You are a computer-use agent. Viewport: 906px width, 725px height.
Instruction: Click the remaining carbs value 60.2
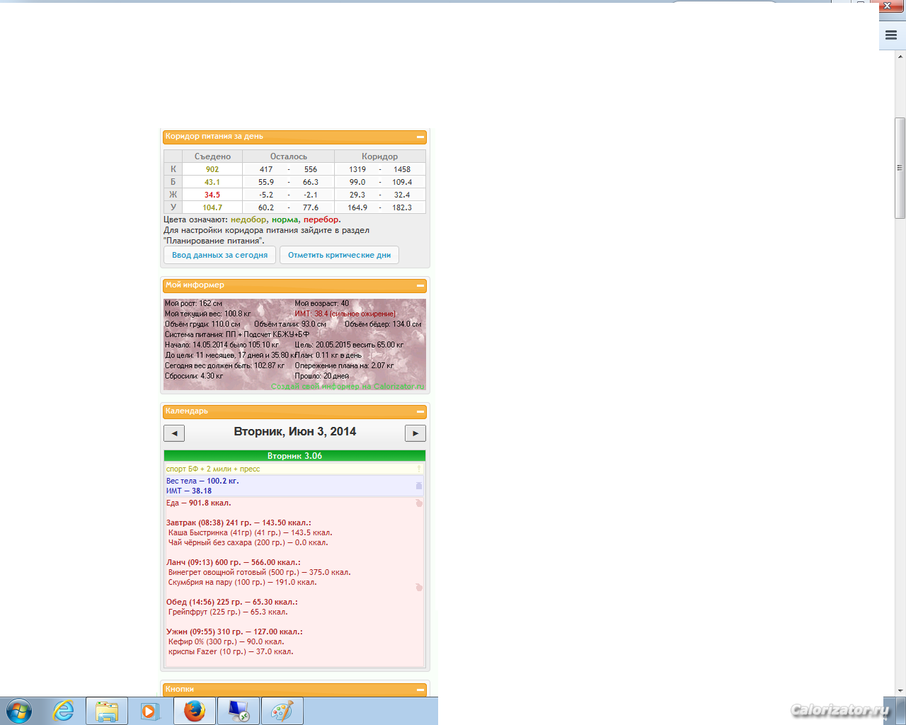click(266, 207)
